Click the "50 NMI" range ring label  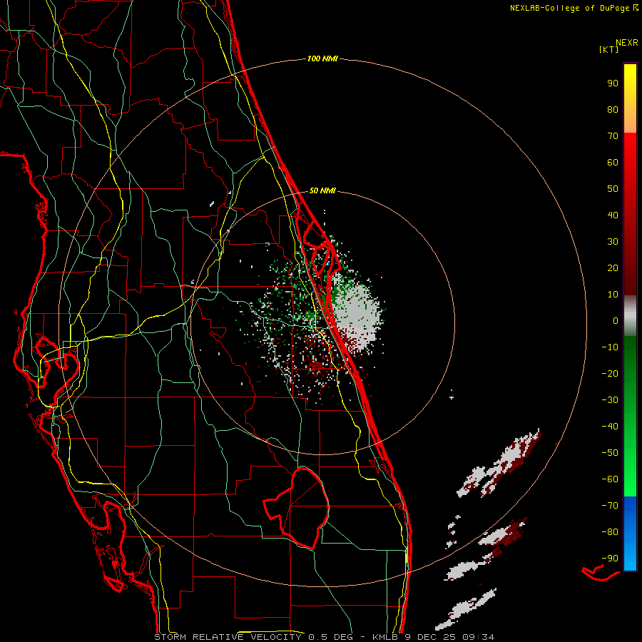322,190
